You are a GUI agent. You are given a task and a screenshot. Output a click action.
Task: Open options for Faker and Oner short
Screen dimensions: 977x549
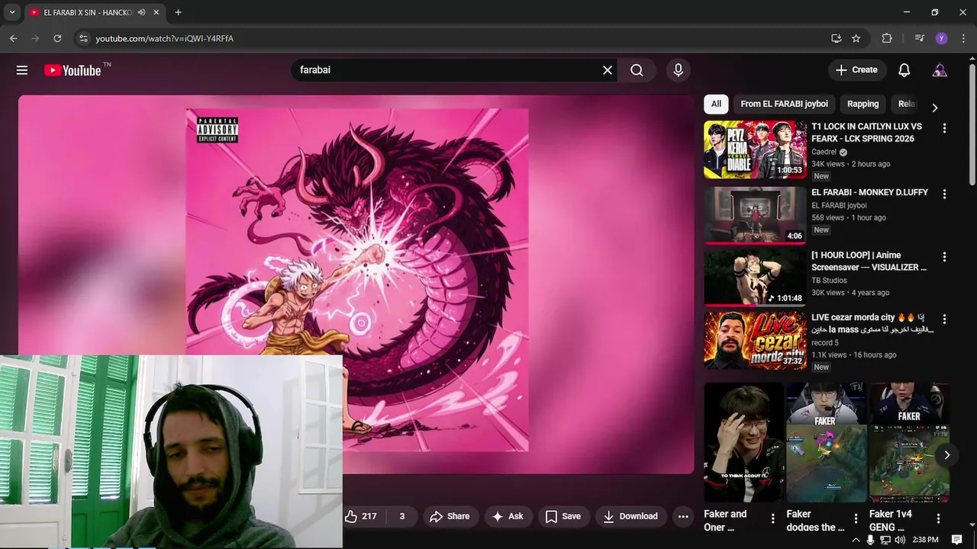pyautogui.click(x=772, y=518)
